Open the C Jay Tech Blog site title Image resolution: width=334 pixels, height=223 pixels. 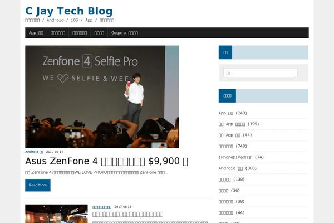(69, 11)
